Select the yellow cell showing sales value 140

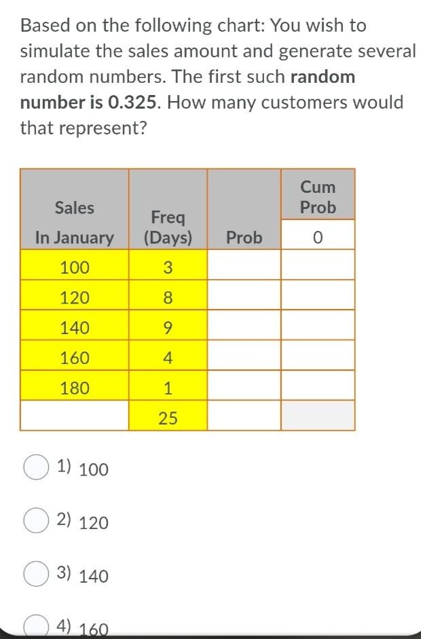pos(74,327)
